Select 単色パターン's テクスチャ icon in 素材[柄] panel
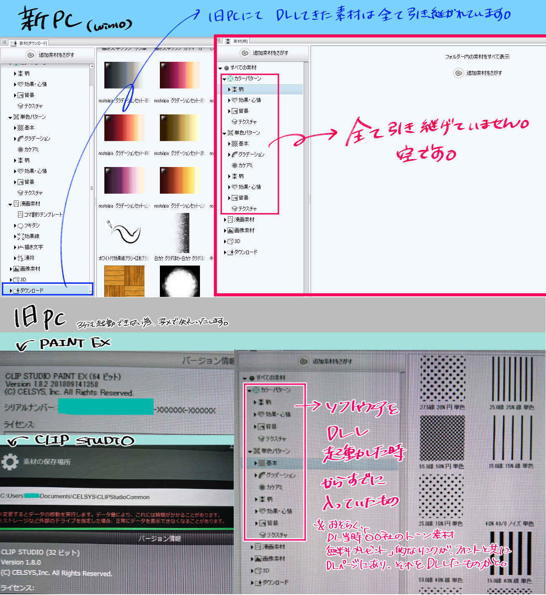The image size is (546, 595). pyautogui.click(x=235, y=209)
